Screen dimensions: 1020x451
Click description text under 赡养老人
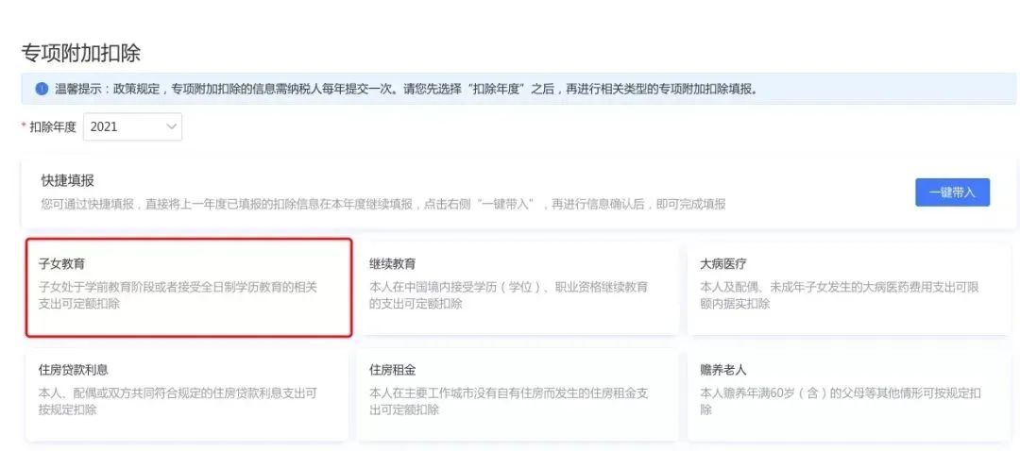841,401
